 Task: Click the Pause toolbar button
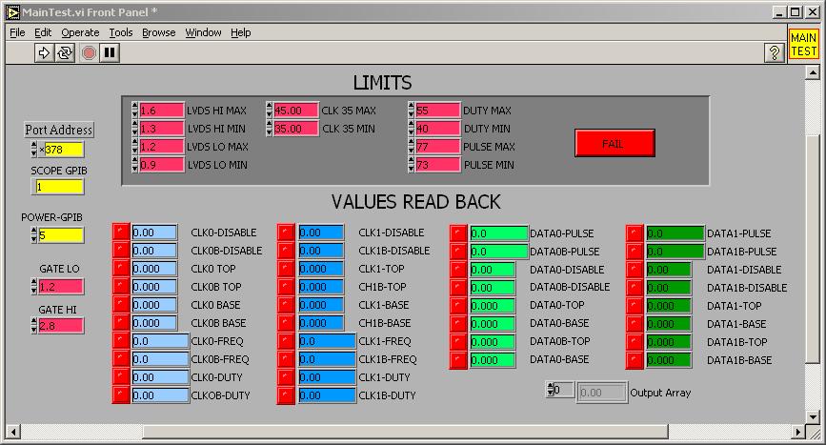110,53
